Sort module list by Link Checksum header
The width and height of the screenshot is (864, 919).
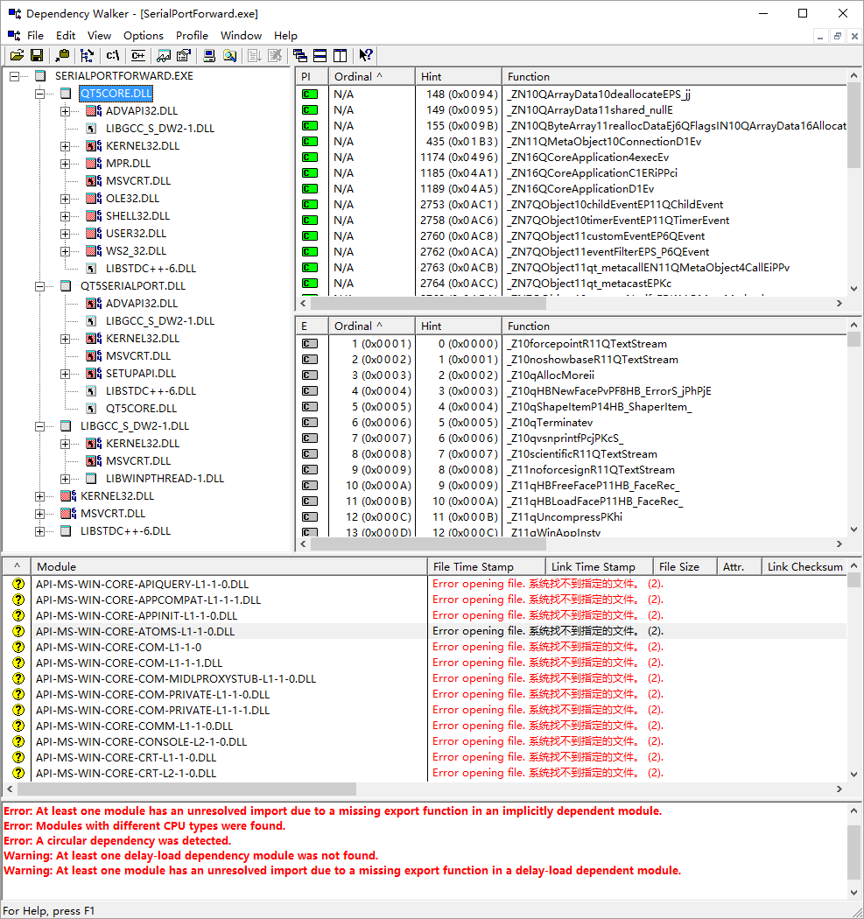click(804, 567)
